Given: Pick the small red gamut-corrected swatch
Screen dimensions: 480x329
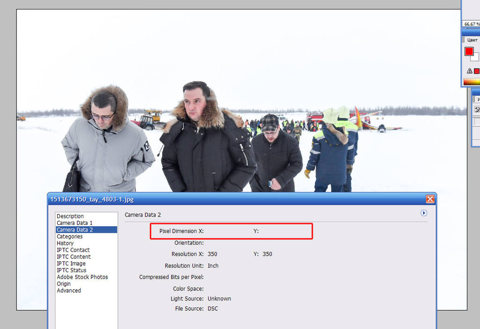Looking at the screenshot, I should [477, 71].
